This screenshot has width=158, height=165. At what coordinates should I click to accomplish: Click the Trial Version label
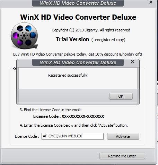(72, 39)
